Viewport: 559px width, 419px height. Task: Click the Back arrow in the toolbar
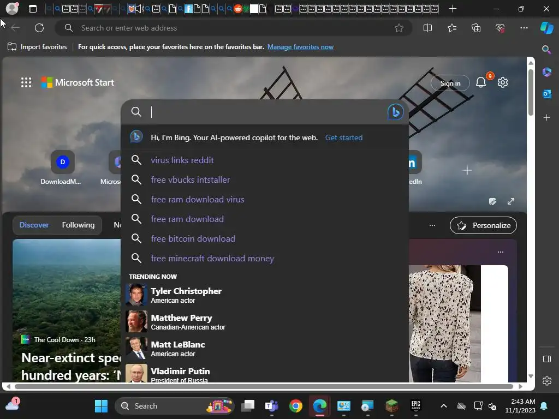tap(15, 28)
